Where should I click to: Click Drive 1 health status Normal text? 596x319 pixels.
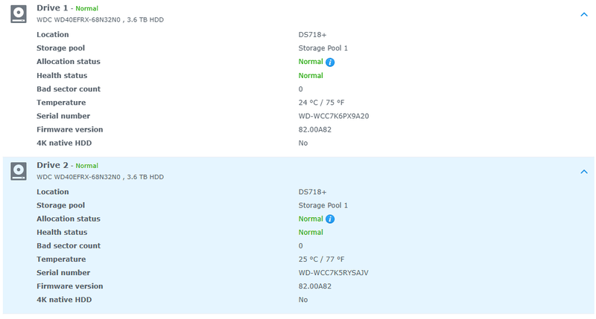311,76
